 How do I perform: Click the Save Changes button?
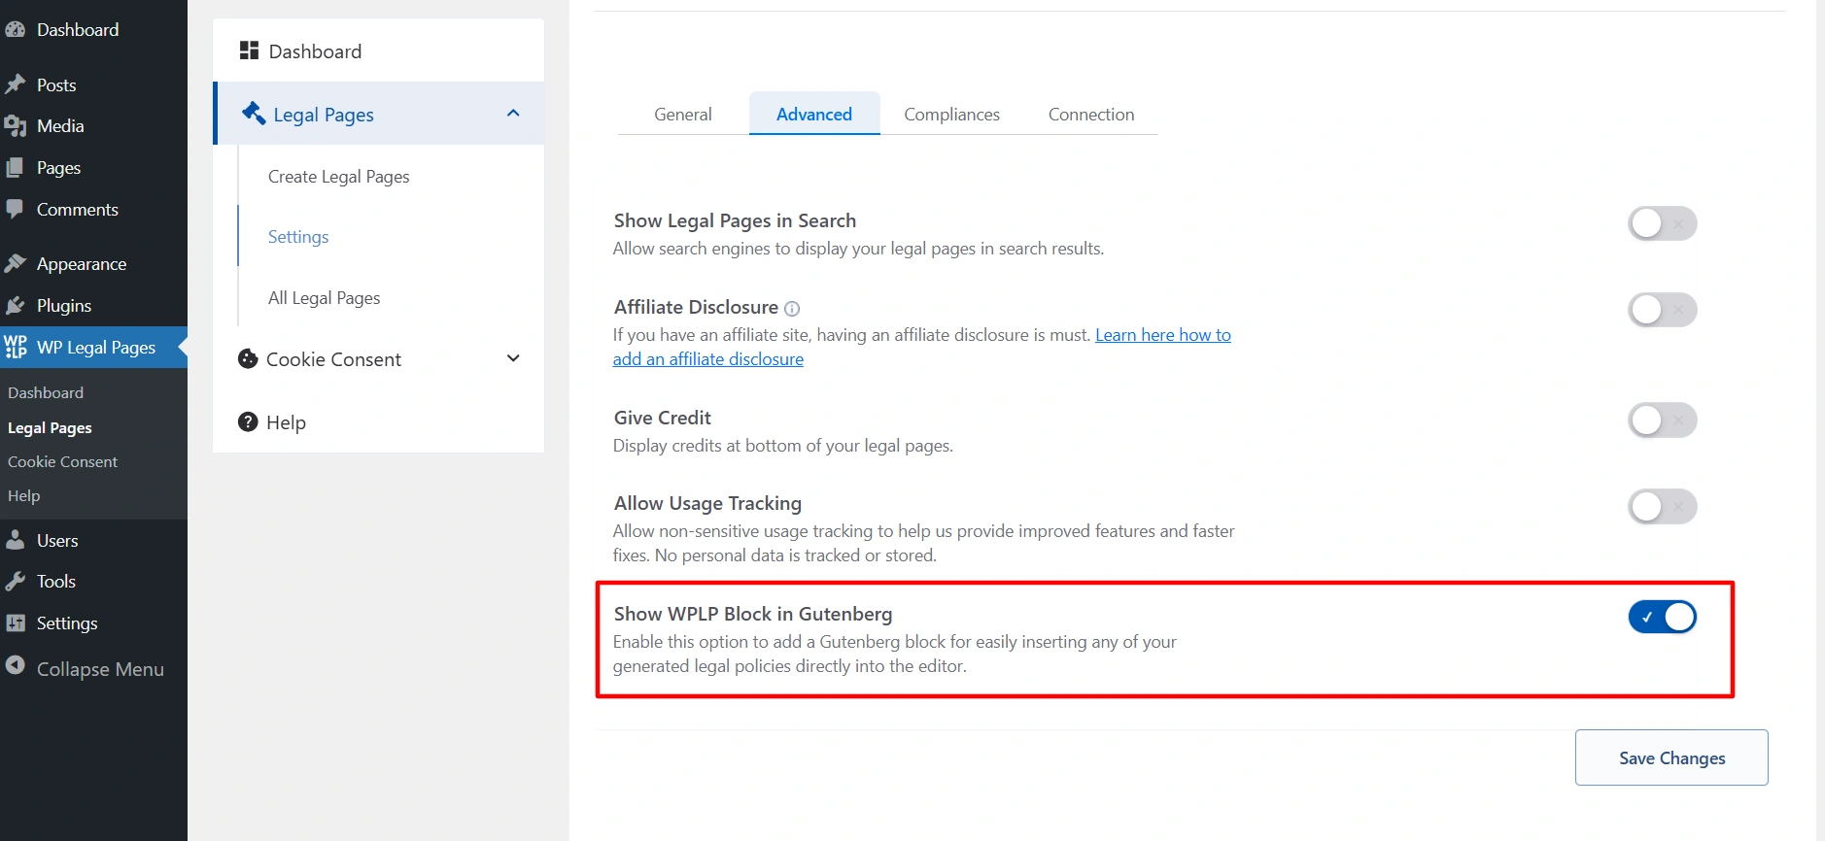pos(1671,757)
